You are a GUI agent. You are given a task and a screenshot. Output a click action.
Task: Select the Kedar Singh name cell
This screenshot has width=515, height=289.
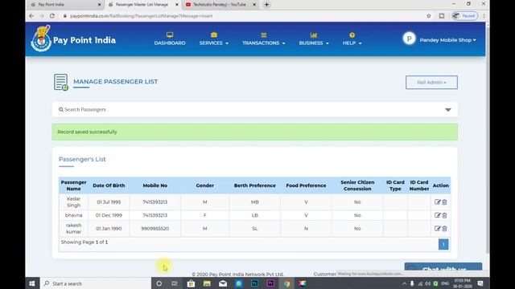click(73, 202)
